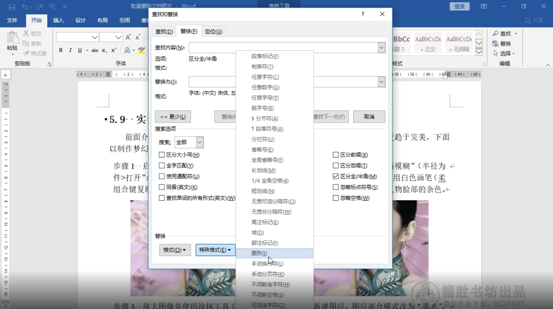
Task: Enable the 区分大小写 checkbox
Action: click(x=162, y=155)
